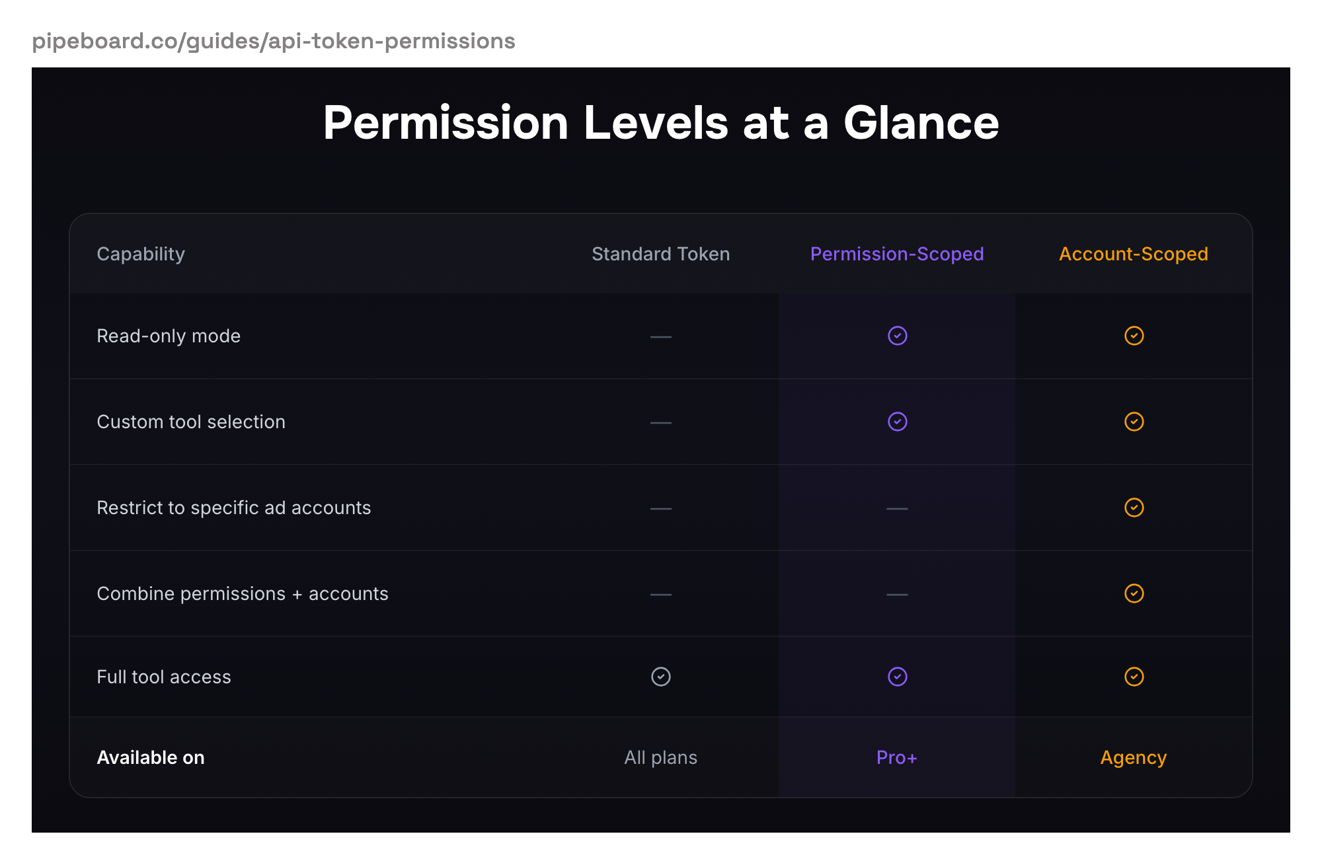Select the Permission-Scoped column header
This screenshot has width=1322, height=865.
click(897, 254)
